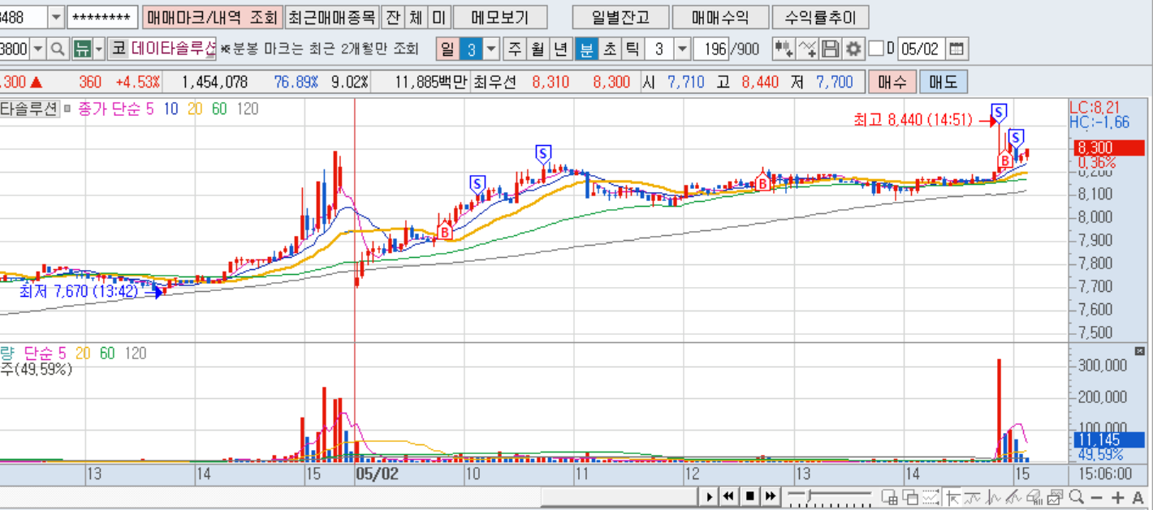
Task: Click the candlestick chart-type icon next to /900
Action: tap(784, 49)
